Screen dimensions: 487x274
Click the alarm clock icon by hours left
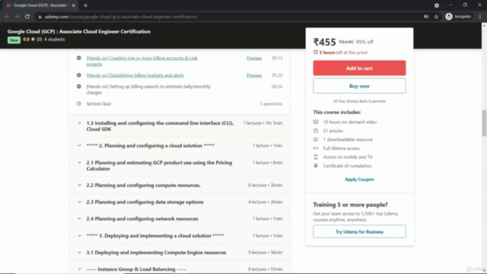click(316, 53)
